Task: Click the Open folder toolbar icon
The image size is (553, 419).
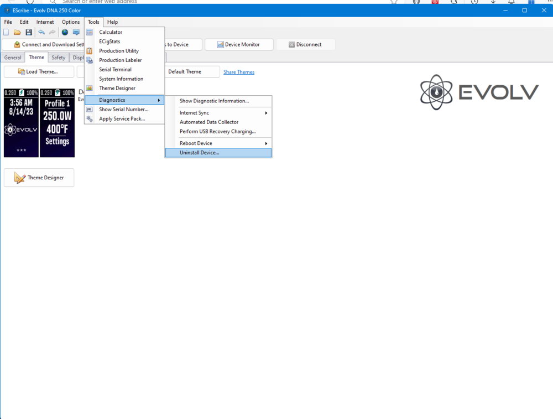Action: [17, 32]
